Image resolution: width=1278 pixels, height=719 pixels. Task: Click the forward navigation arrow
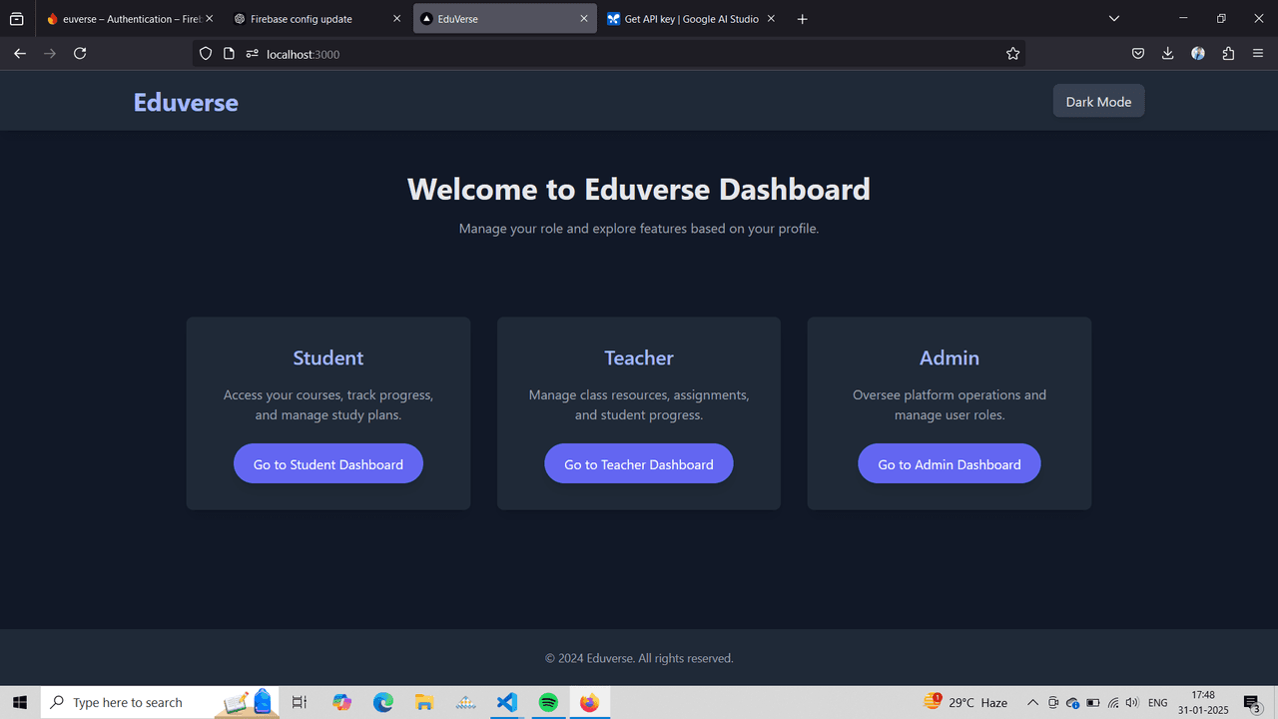pyautogui.click(x=50, y=54)
